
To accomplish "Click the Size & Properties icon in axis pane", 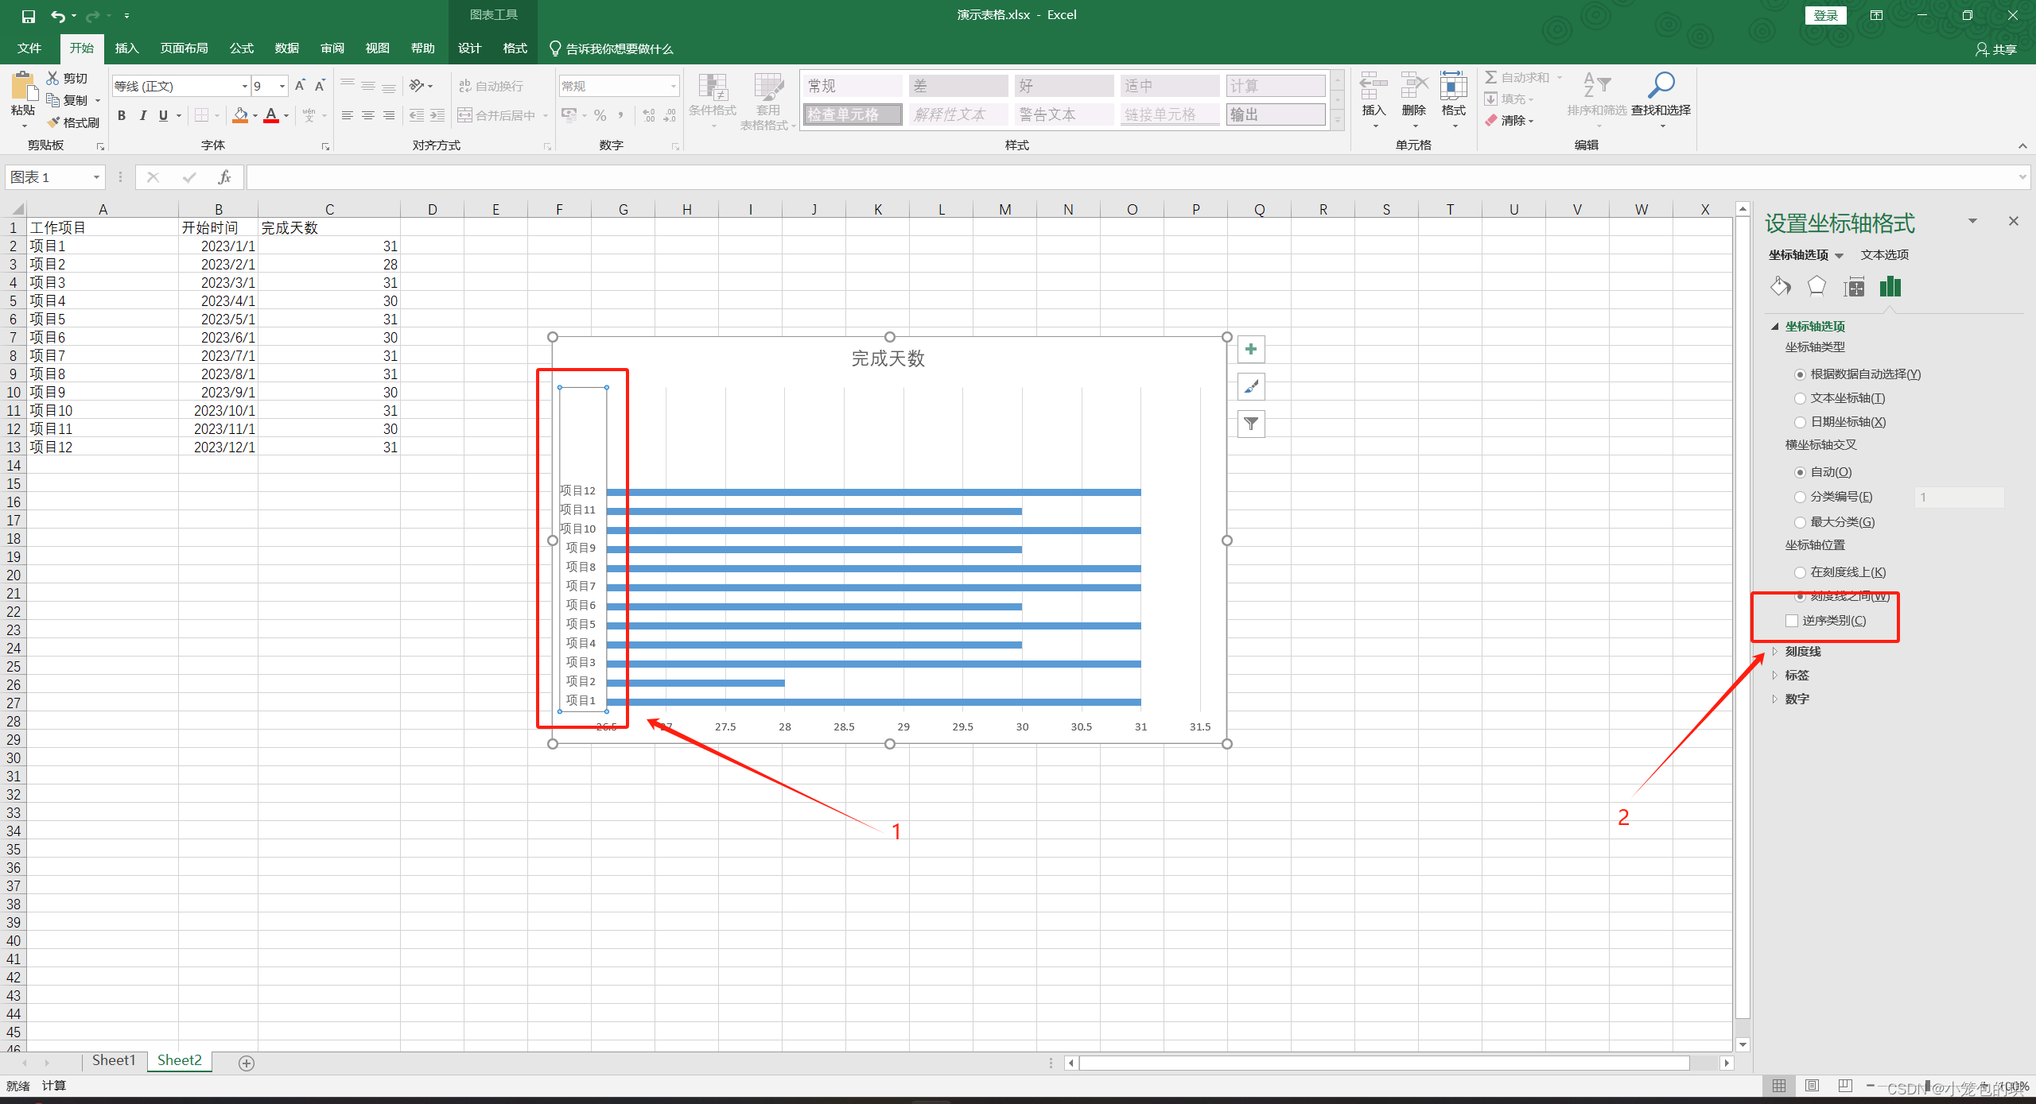I will click(1854, 286).
